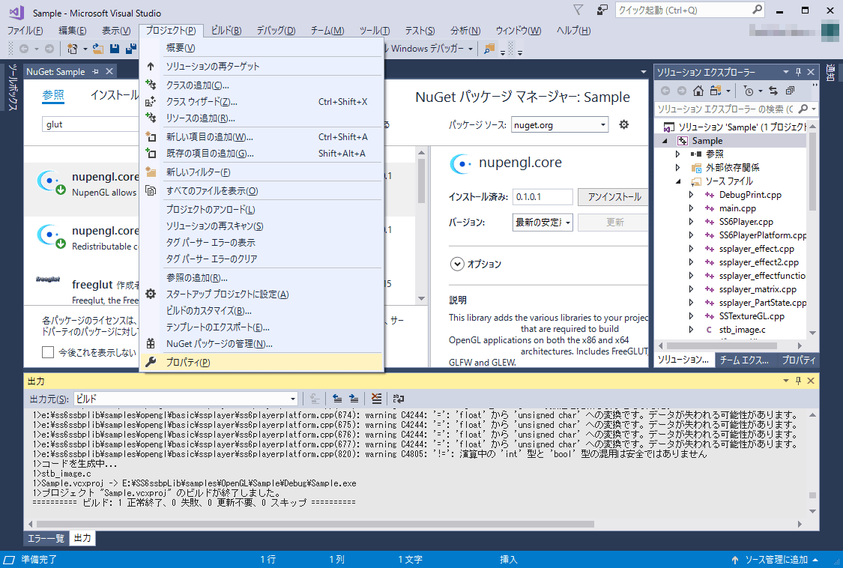
Task: Click Sync with Active Document icon
Action: pyautogui.click(x=773, y=91)
